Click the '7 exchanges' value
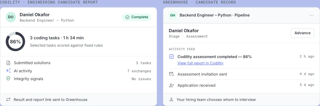The width and height of the screenshot is (320, 106). pyautogui.click(x=139, y=71)
